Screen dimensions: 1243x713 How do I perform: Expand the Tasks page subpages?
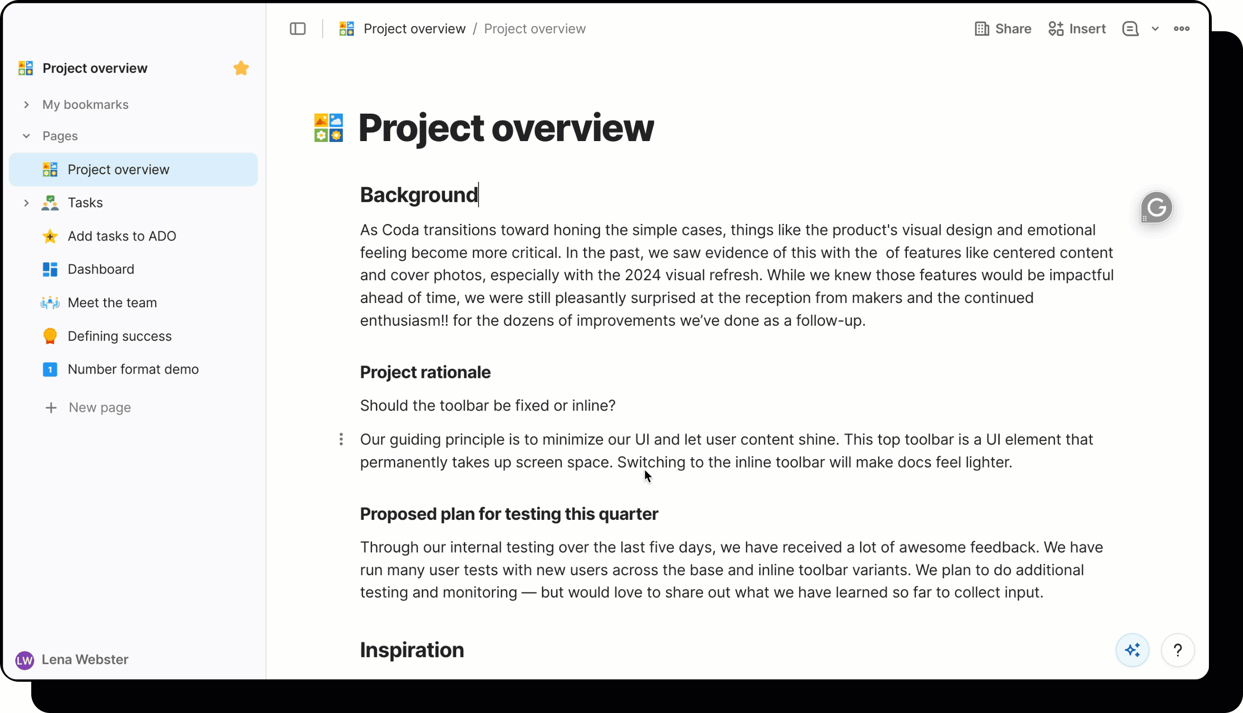click(27, 203)
